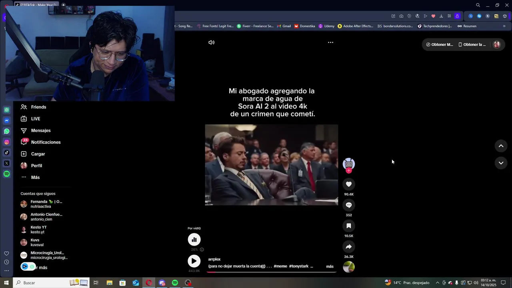The width and height of the screenshot is (512, 288).
Task: Bookmark the video showing 10.5K saves
Action: coord(349,226)
